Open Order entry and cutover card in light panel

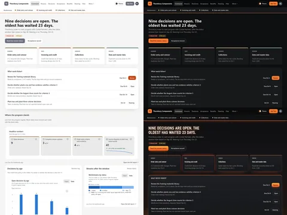tap(21, 56)
